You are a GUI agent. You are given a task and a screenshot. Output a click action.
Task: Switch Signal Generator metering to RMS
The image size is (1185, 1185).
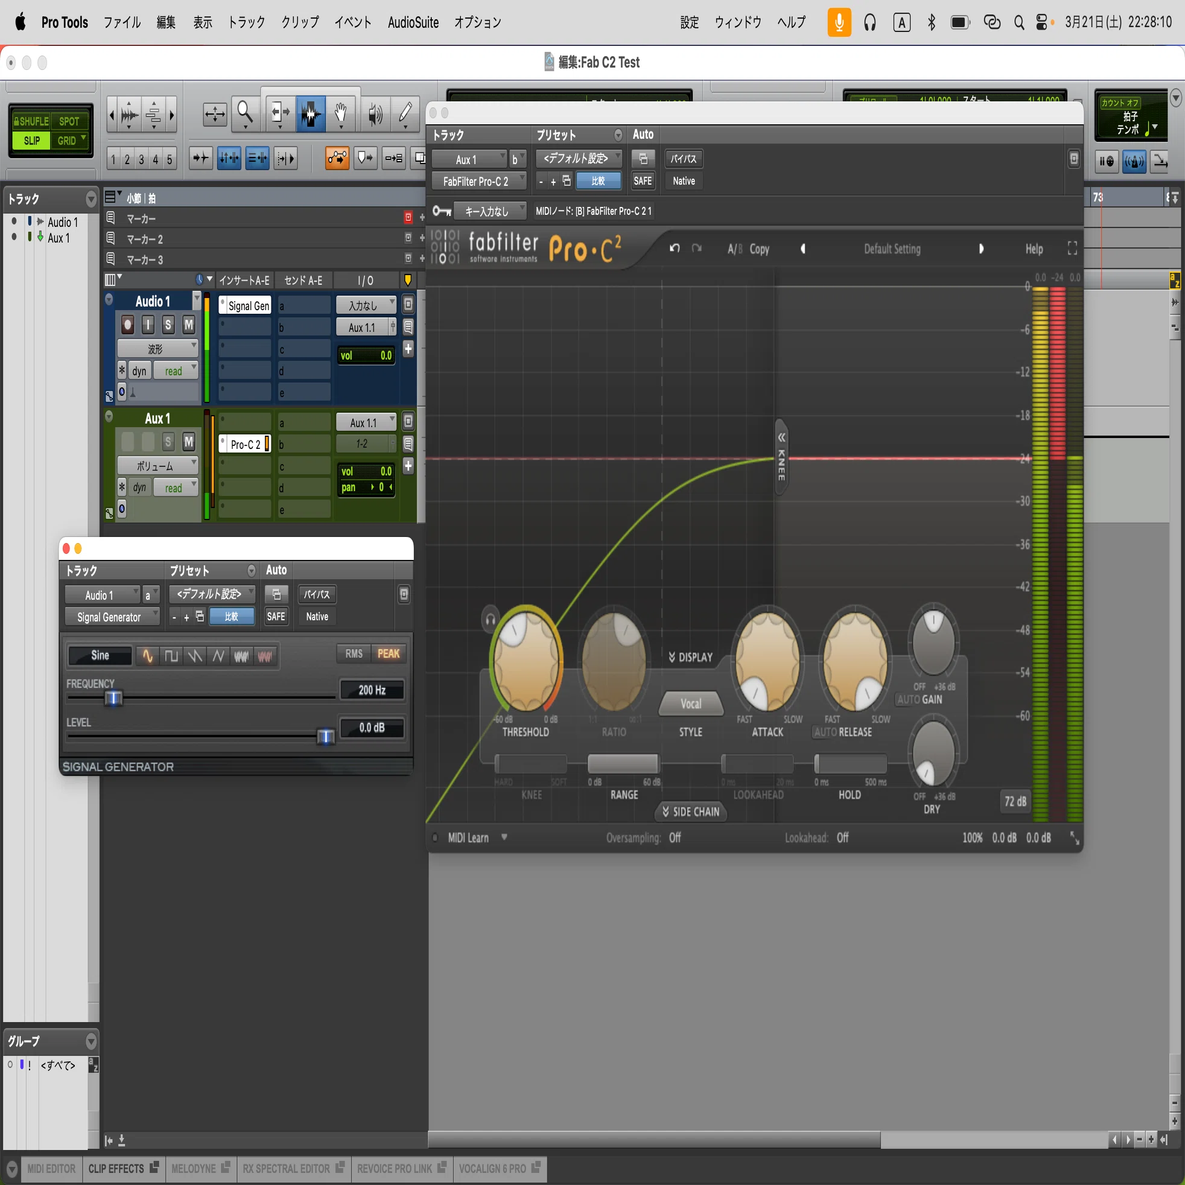[x=354, y=654]
